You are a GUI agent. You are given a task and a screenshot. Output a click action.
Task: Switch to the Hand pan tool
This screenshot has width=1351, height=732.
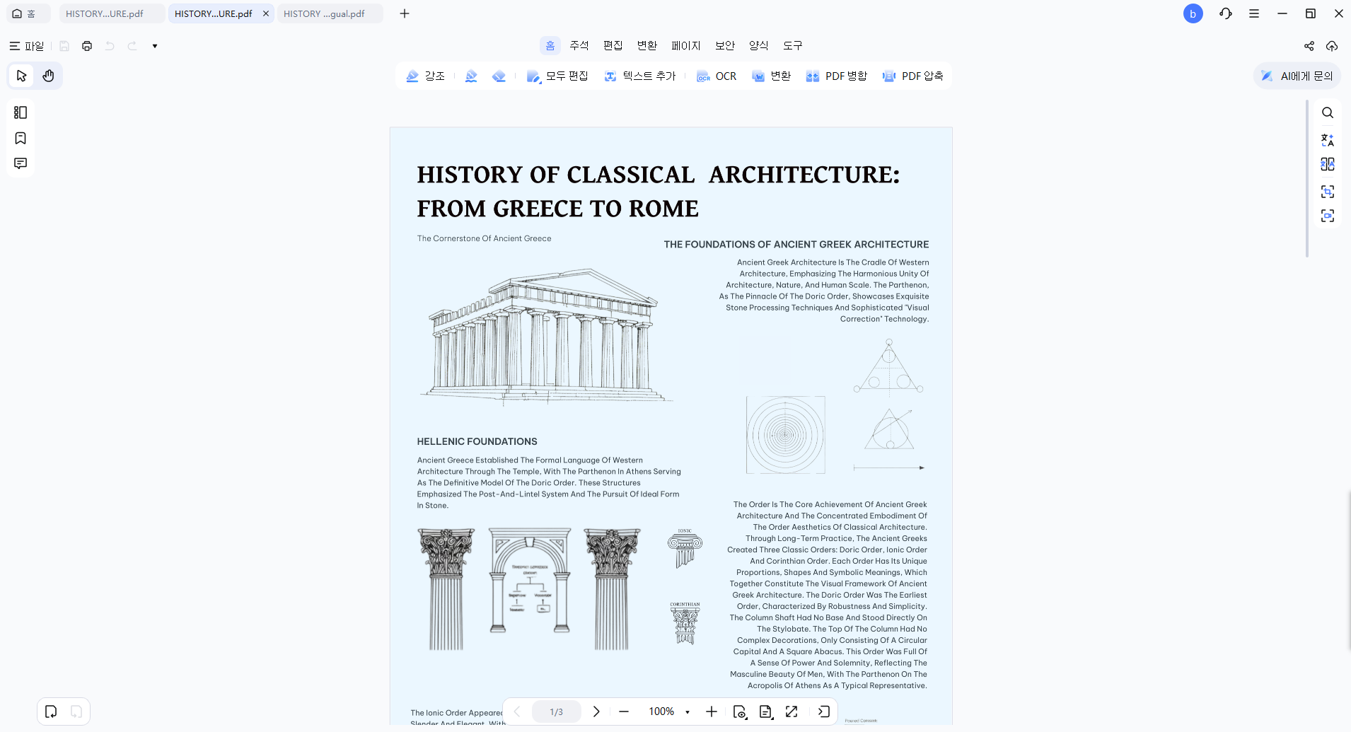(x=48, y=76)
